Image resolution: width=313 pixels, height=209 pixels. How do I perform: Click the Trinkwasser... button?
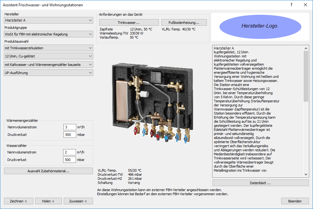(x=129, y=23)
